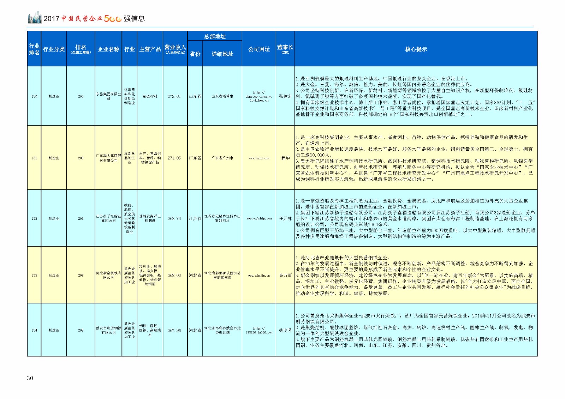The height and width of the screenshot is (399, 565).
Task: Click company name '东岳集团有限公司'
Action: point(108,96)
